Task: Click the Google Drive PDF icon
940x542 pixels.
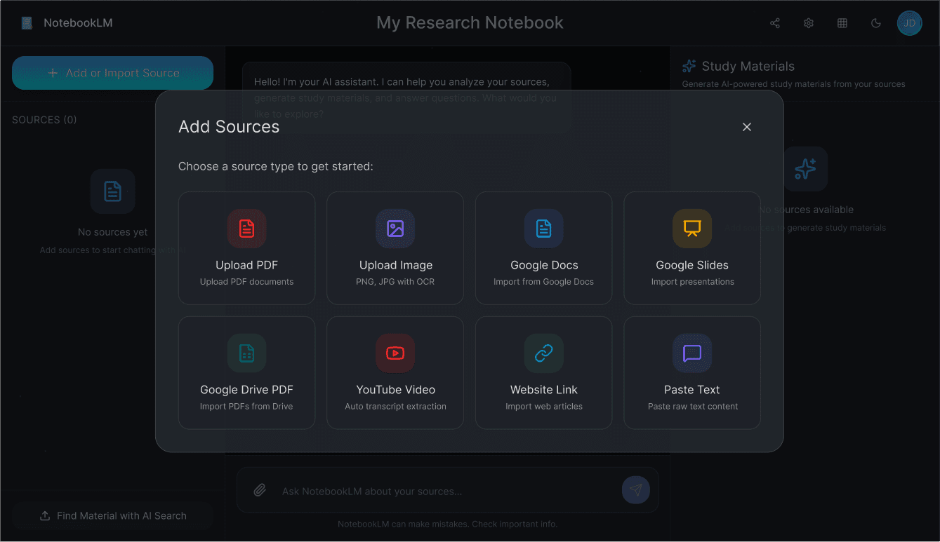Action: [x=246, y=353]
